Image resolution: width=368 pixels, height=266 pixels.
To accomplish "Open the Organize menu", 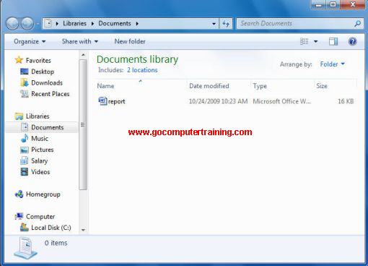I will tap(30, 41).
